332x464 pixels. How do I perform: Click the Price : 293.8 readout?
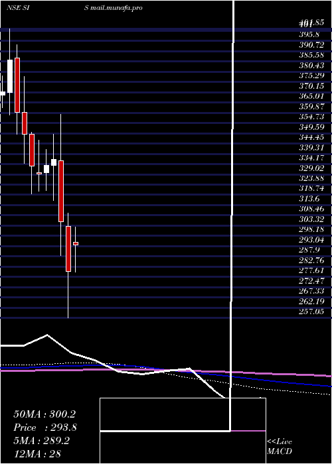[x=45, y=428]
